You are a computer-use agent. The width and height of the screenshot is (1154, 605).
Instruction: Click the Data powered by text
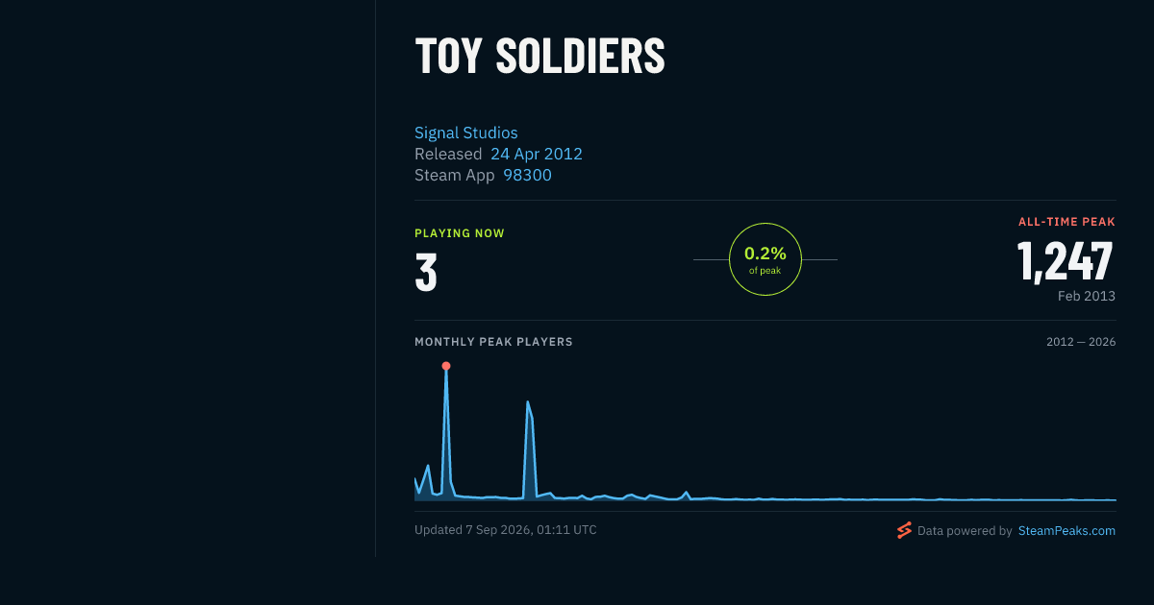(965, 530)
